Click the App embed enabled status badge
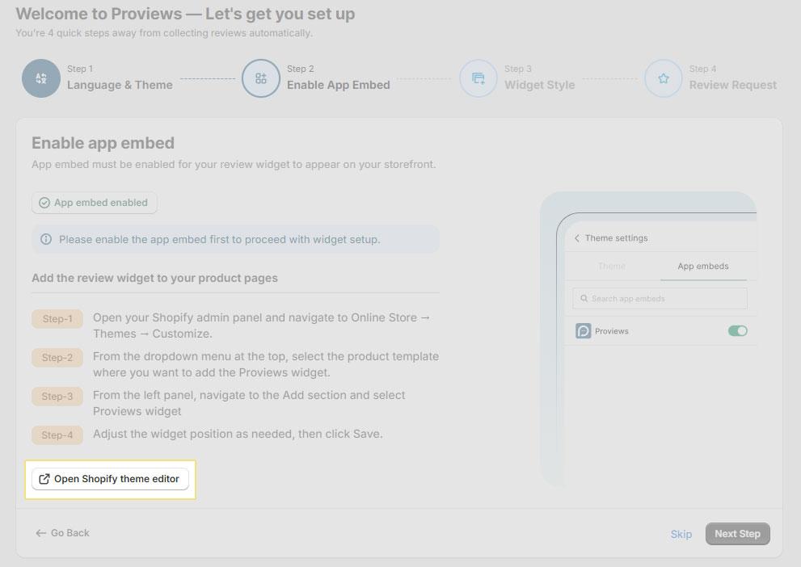The width and height of the screenshot is (801, 567). 94,203
